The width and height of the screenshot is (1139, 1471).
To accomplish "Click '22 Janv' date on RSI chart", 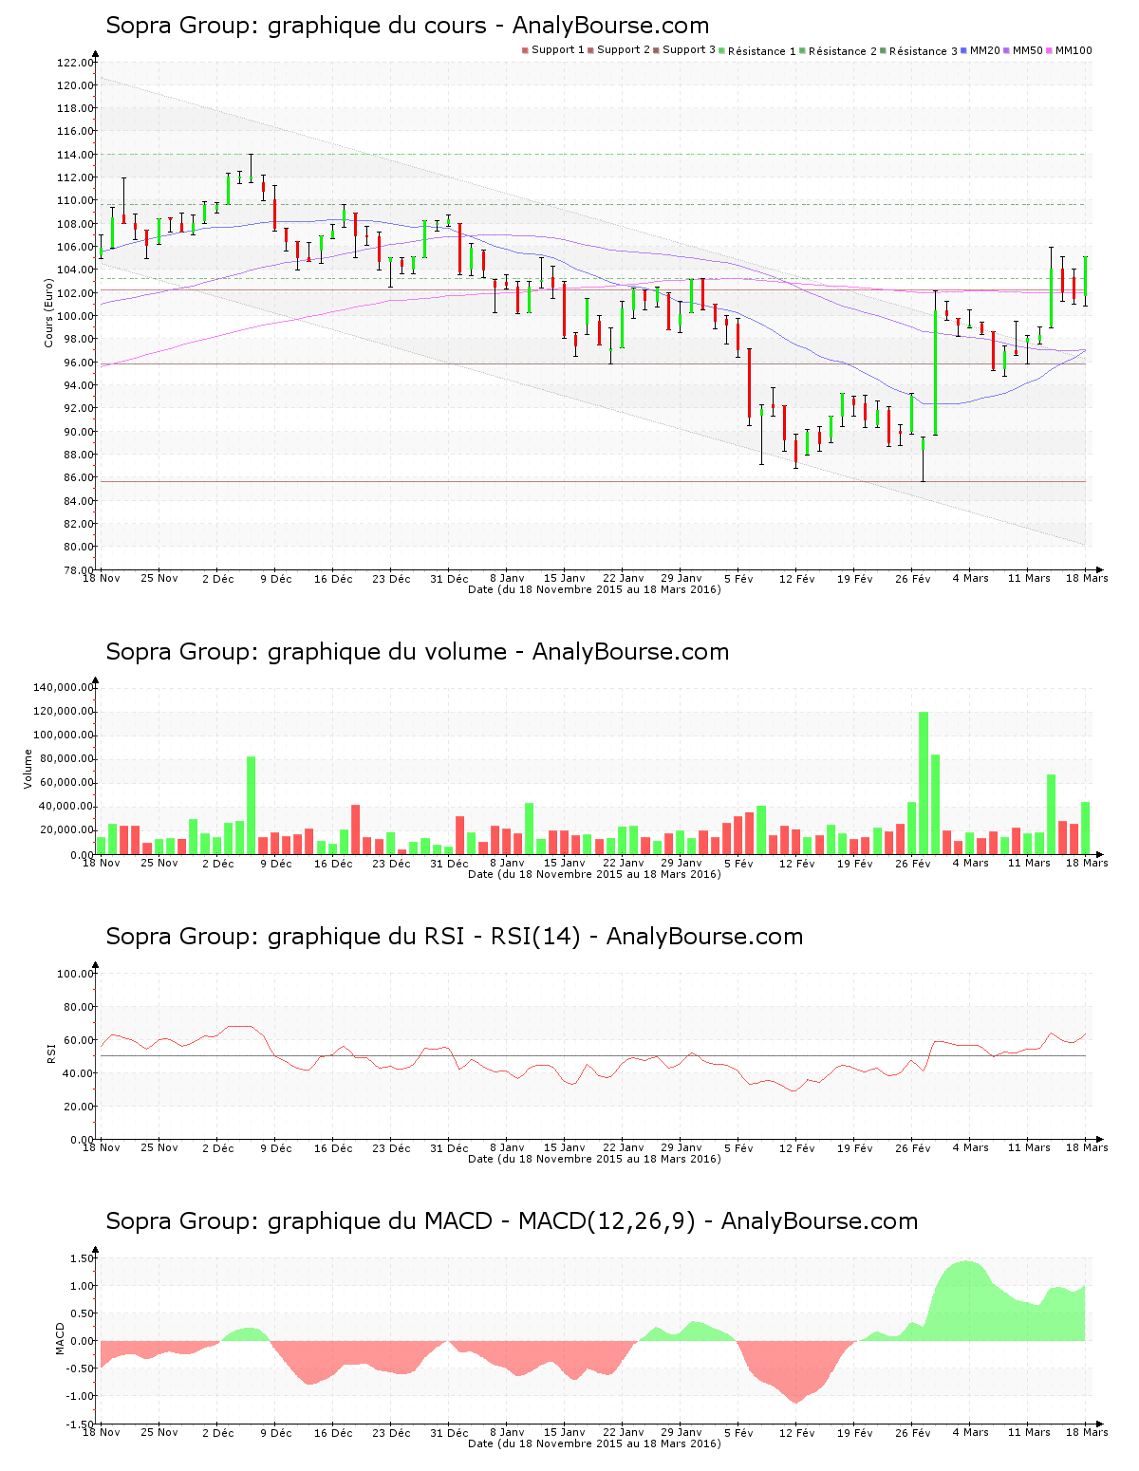I will [624, 1148].
